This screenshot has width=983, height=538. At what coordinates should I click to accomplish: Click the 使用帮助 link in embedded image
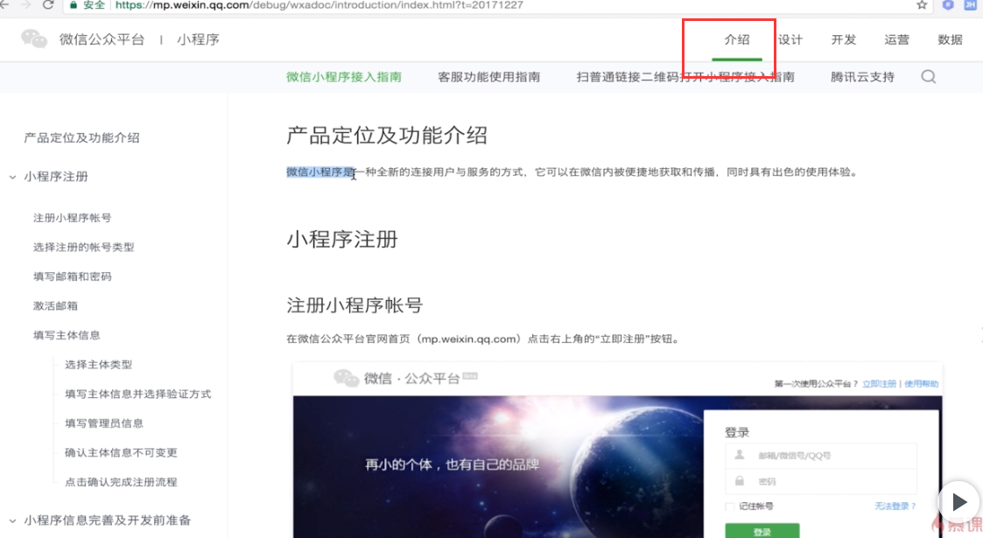(x=921, y=384)
